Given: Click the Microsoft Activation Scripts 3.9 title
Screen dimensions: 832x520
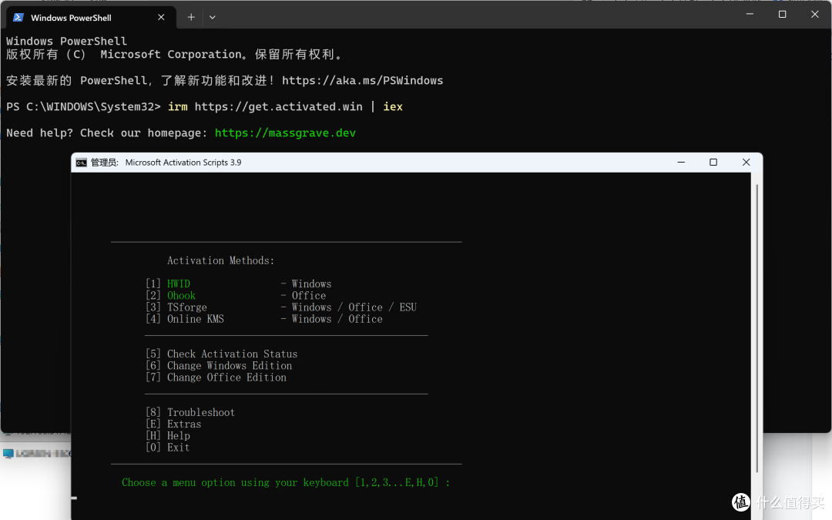Looking at the screenshot, I should coord(183,163).
